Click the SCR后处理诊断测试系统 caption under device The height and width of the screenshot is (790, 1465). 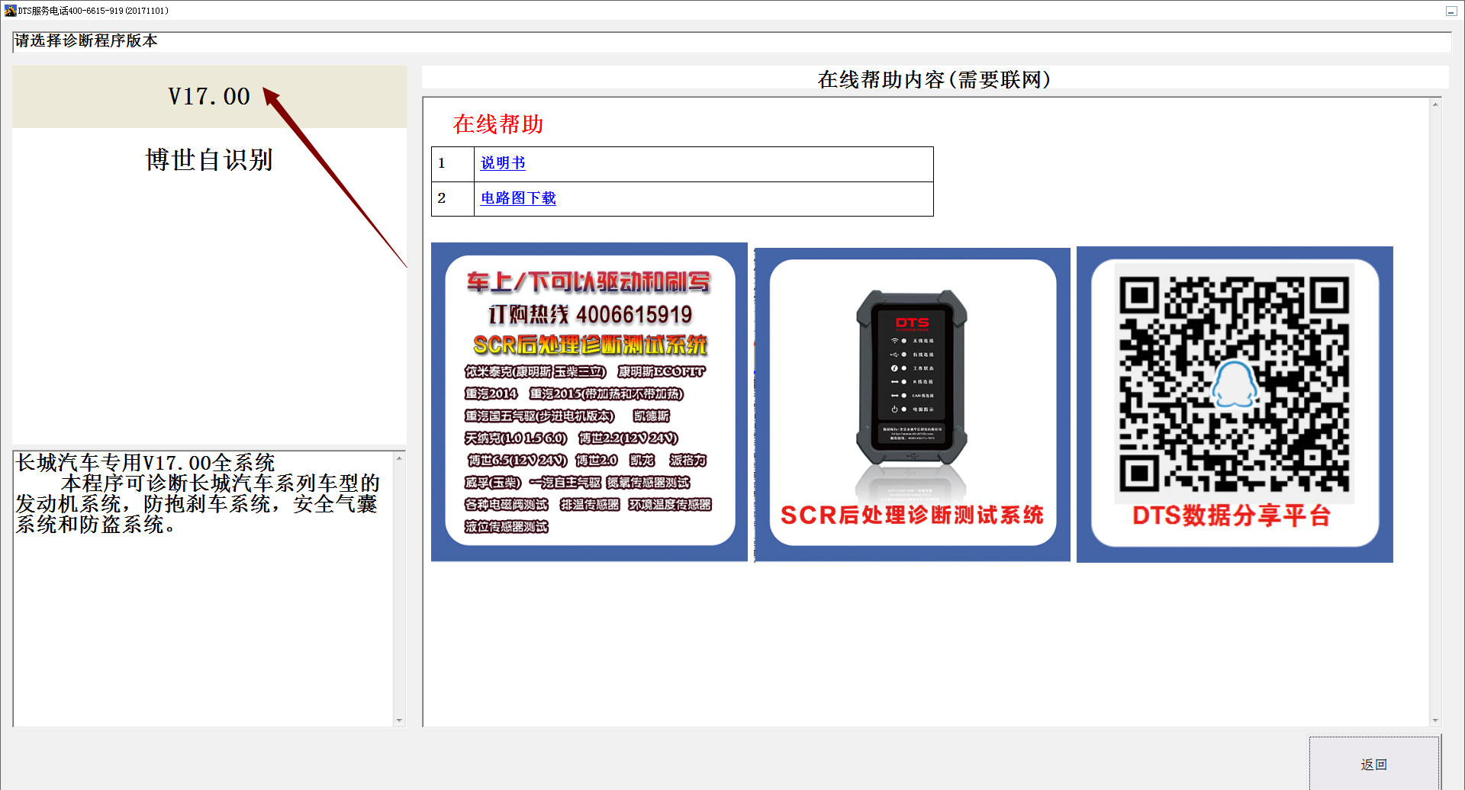(x=912, y=515)
